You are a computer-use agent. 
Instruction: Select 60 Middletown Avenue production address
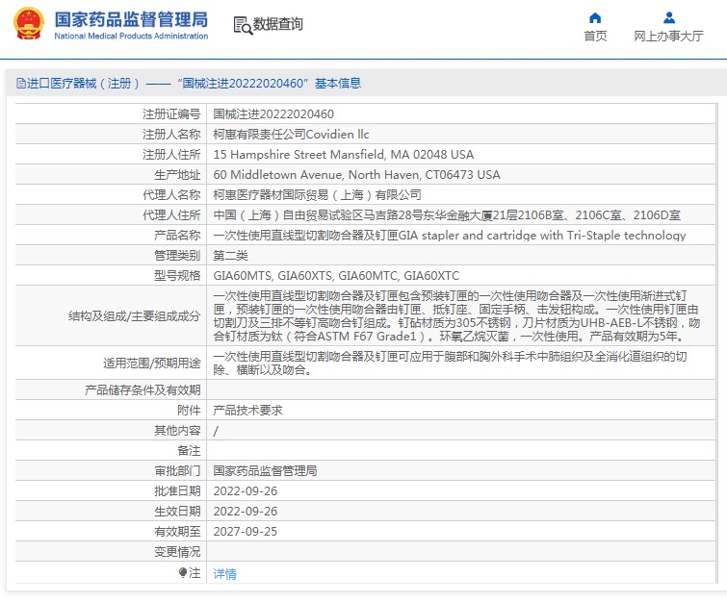356,175
